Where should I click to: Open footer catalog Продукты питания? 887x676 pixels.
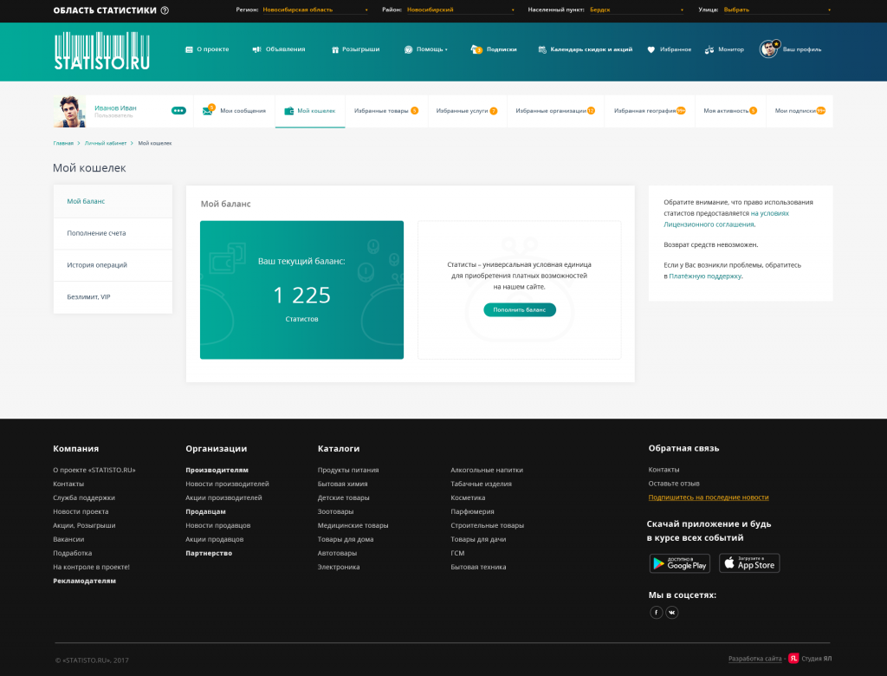[348, 470]
